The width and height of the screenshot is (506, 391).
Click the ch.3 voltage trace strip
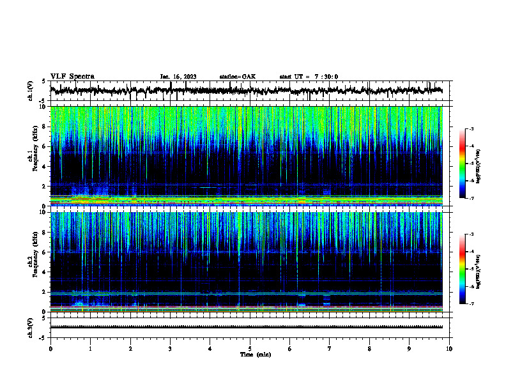point(246,327)
